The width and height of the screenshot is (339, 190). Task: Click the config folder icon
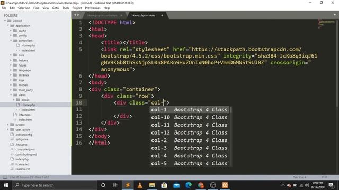[x=15, y=35]
